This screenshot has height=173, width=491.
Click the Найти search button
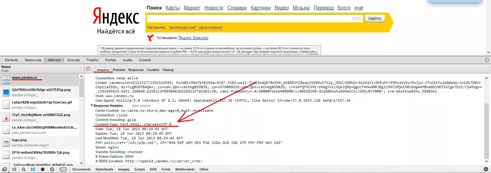tap(375, 18)
